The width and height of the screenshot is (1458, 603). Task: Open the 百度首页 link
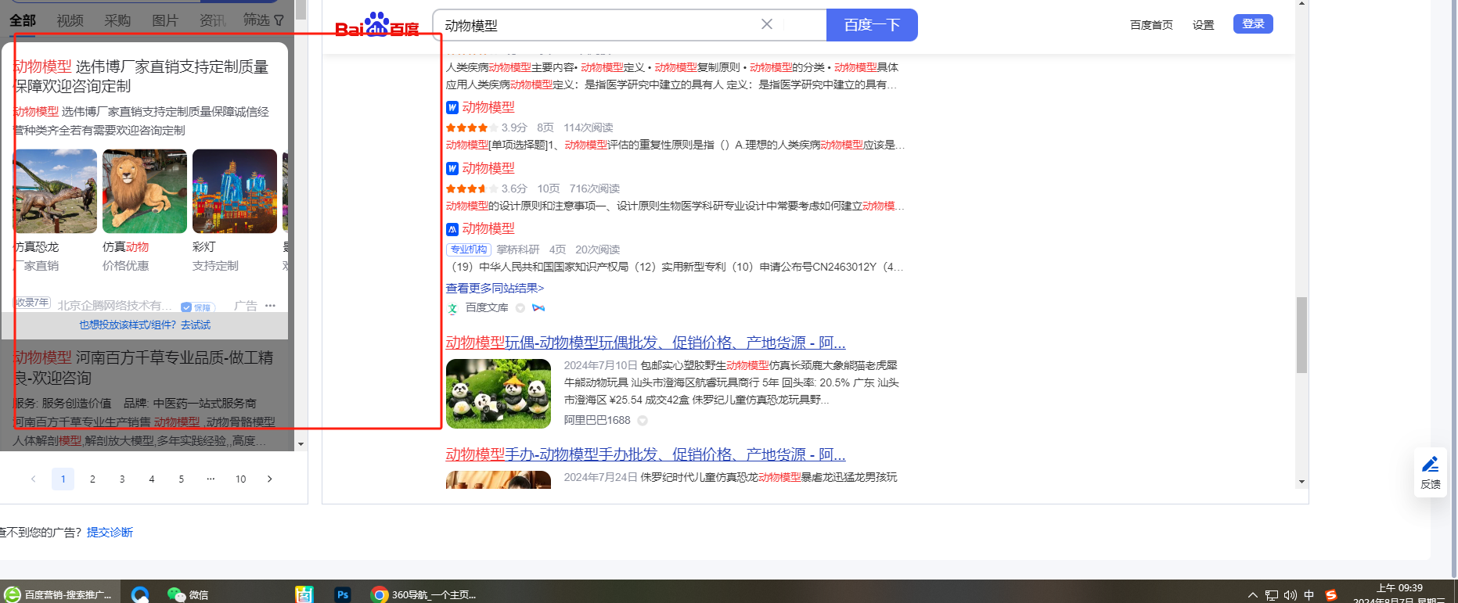click(x=1151, y=25)
